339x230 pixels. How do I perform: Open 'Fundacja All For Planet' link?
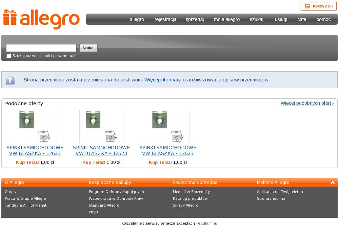pyautogui.click(x=25, y=205)
